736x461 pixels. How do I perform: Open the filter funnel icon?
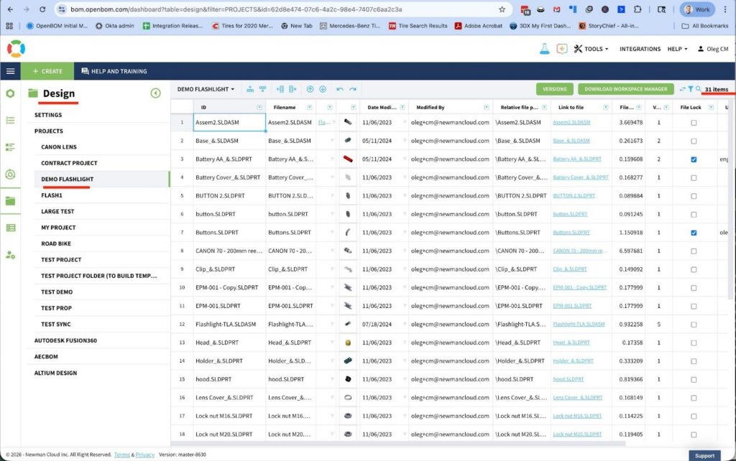(690, 89)
